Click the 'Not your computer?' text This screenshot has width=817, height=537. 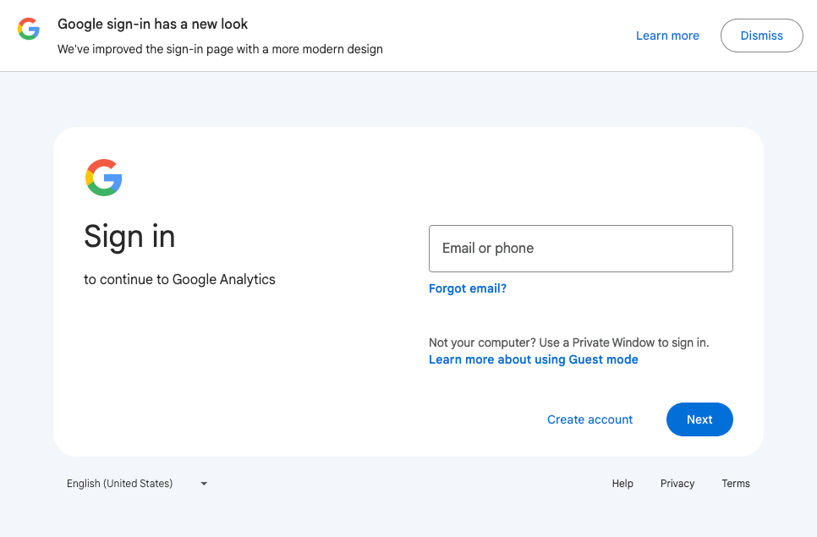[x=482, y=342]
